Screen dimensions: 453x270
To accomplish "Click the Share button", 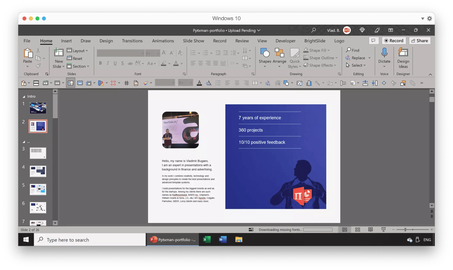I will pyautogui.click(x=419, y=41).
